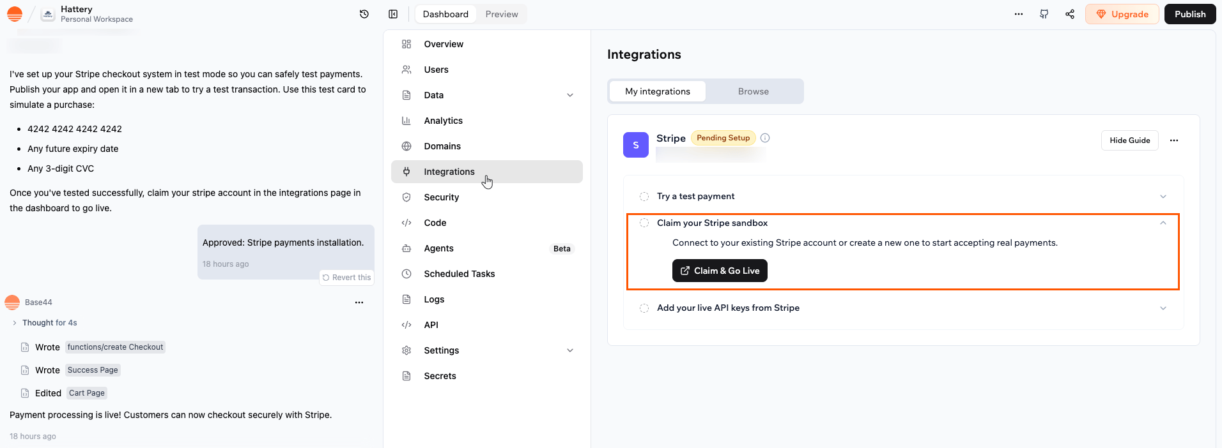Expand the Thought for 4s disclosure
This screenshot has width=1222, height=448.
click(x=15, y=323)
